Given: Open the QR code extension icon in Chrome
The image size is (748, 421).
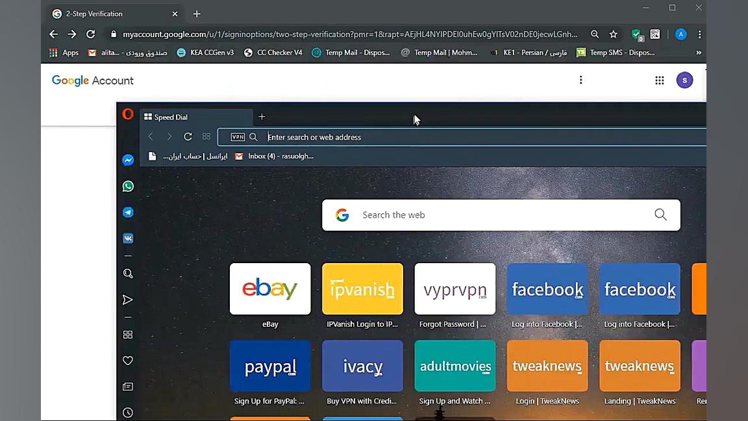Looking at the screenshot, I should (x=655, y=34).
